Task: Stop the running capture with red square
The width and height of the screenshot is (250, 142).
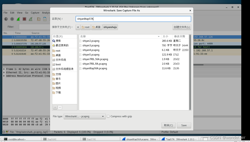Action: click(24, 19)
